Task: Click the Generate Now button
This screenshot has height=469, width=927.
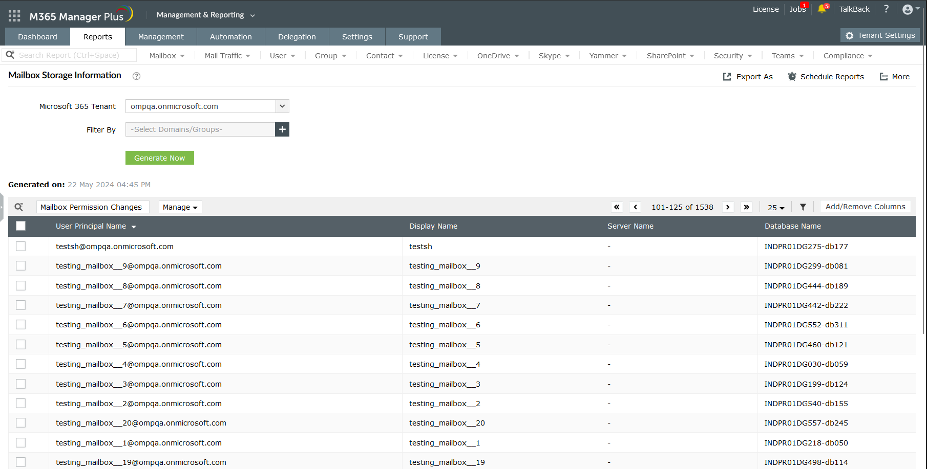Action: coord(160,158)
